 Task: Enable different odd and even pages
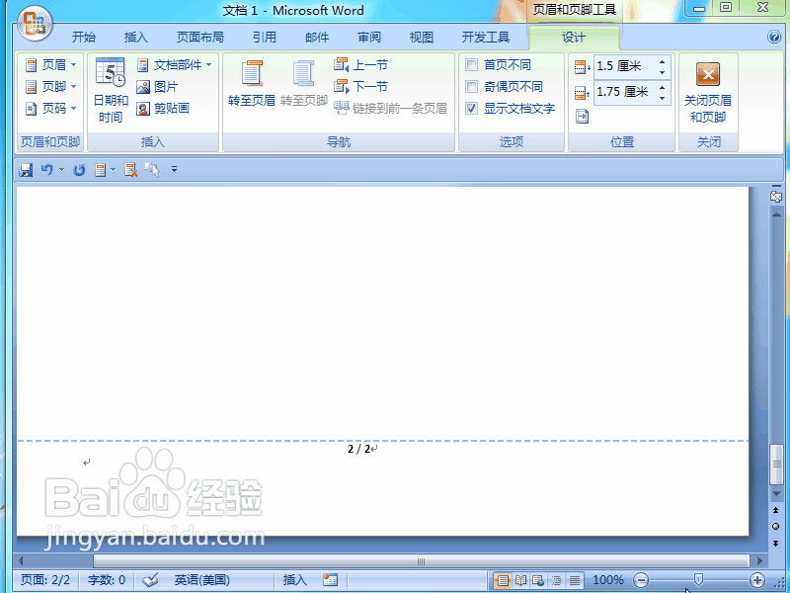471,86
